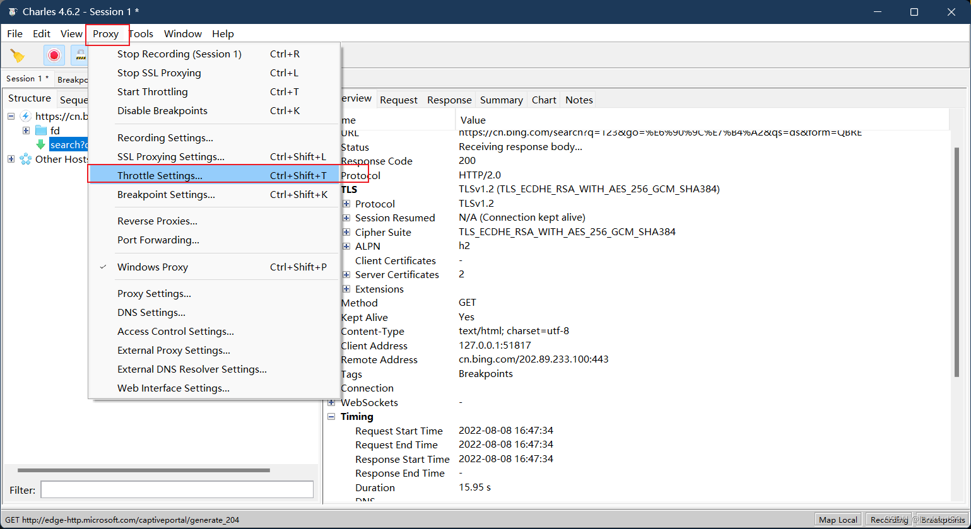Open Web Interface Settings...

[x=215, y=388]
